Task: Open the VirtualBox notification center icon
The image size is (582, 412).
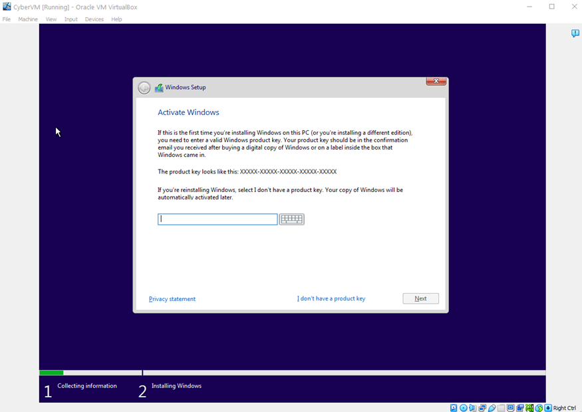Action: click(x=575, y=33)
